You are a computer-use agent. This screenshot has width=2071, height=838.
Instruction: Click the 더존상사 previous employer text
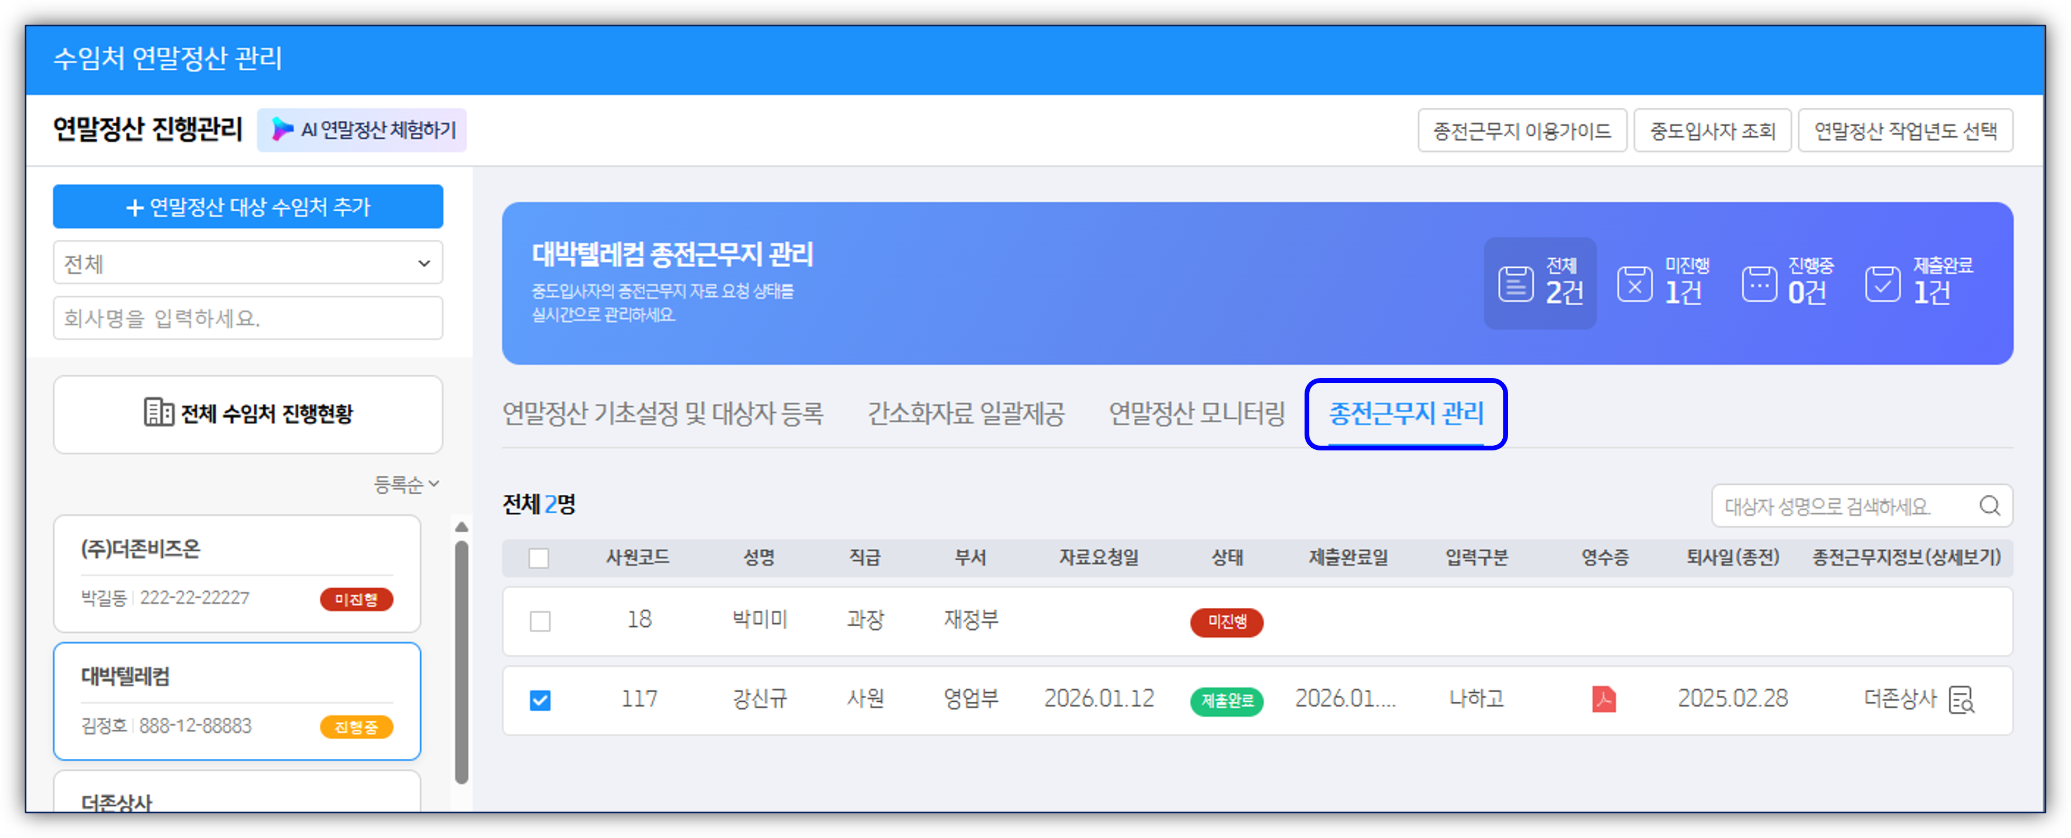(1901, 698)
